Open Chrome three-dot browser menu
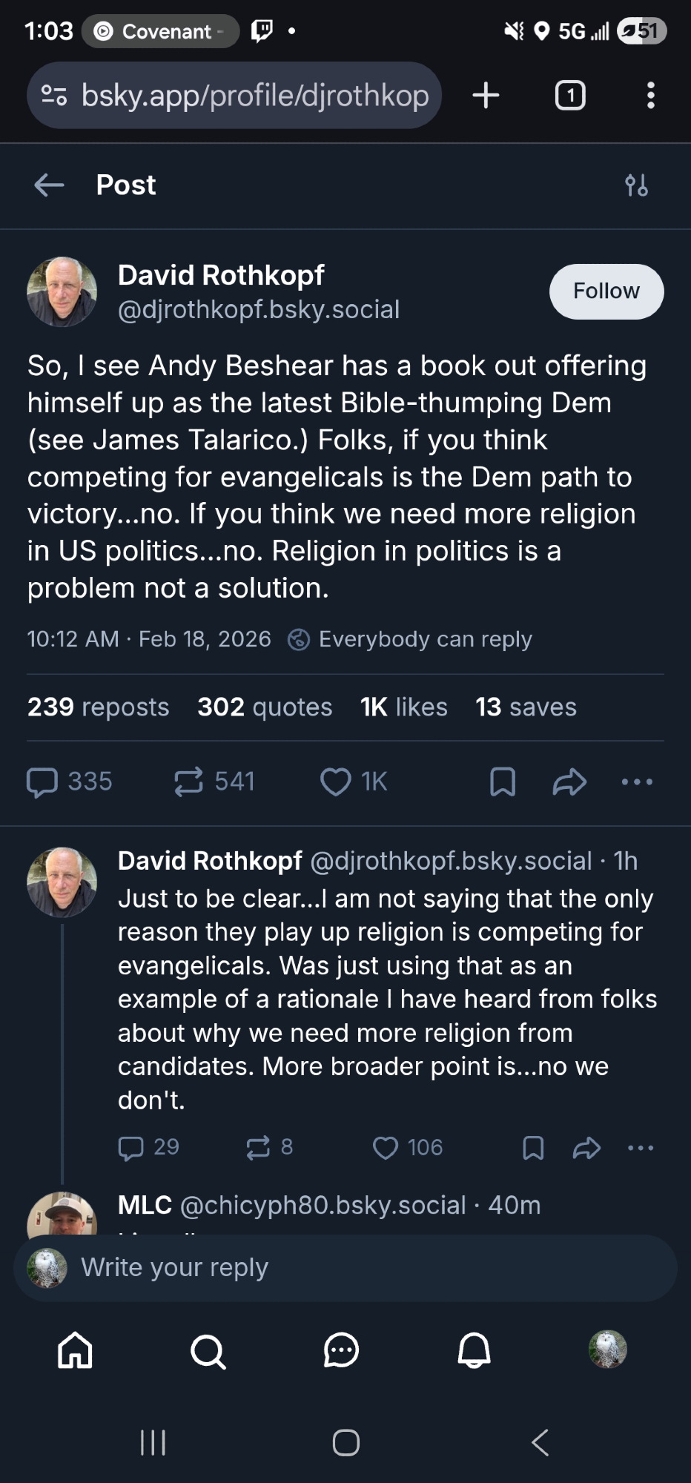Viewport: 691px width, 1483px height. [x=650, y=96]
